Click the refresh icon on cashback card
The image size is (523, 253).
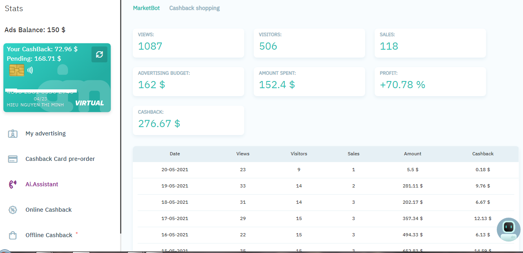[99, 54]
